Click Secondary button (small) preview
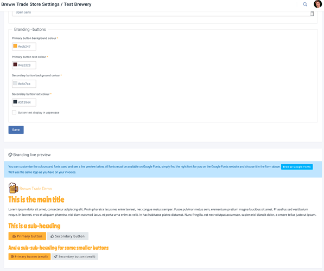 point(75,256)
